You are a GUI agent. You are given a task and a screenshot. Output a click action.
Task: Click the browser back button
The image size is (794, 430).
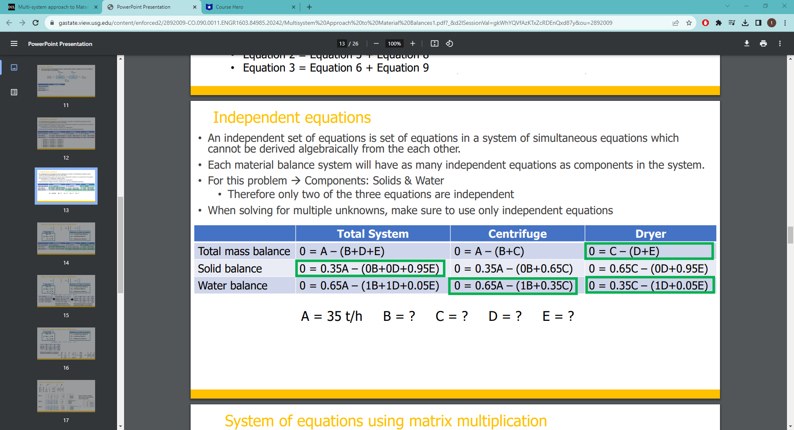click(9, 23)
